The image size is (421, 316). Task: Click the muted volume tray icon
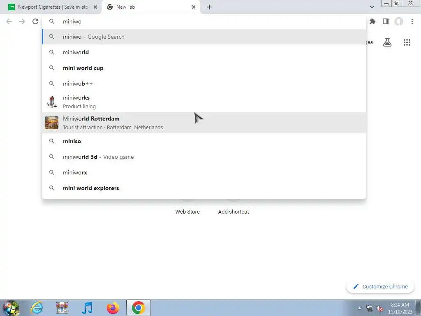coord(379,309)
